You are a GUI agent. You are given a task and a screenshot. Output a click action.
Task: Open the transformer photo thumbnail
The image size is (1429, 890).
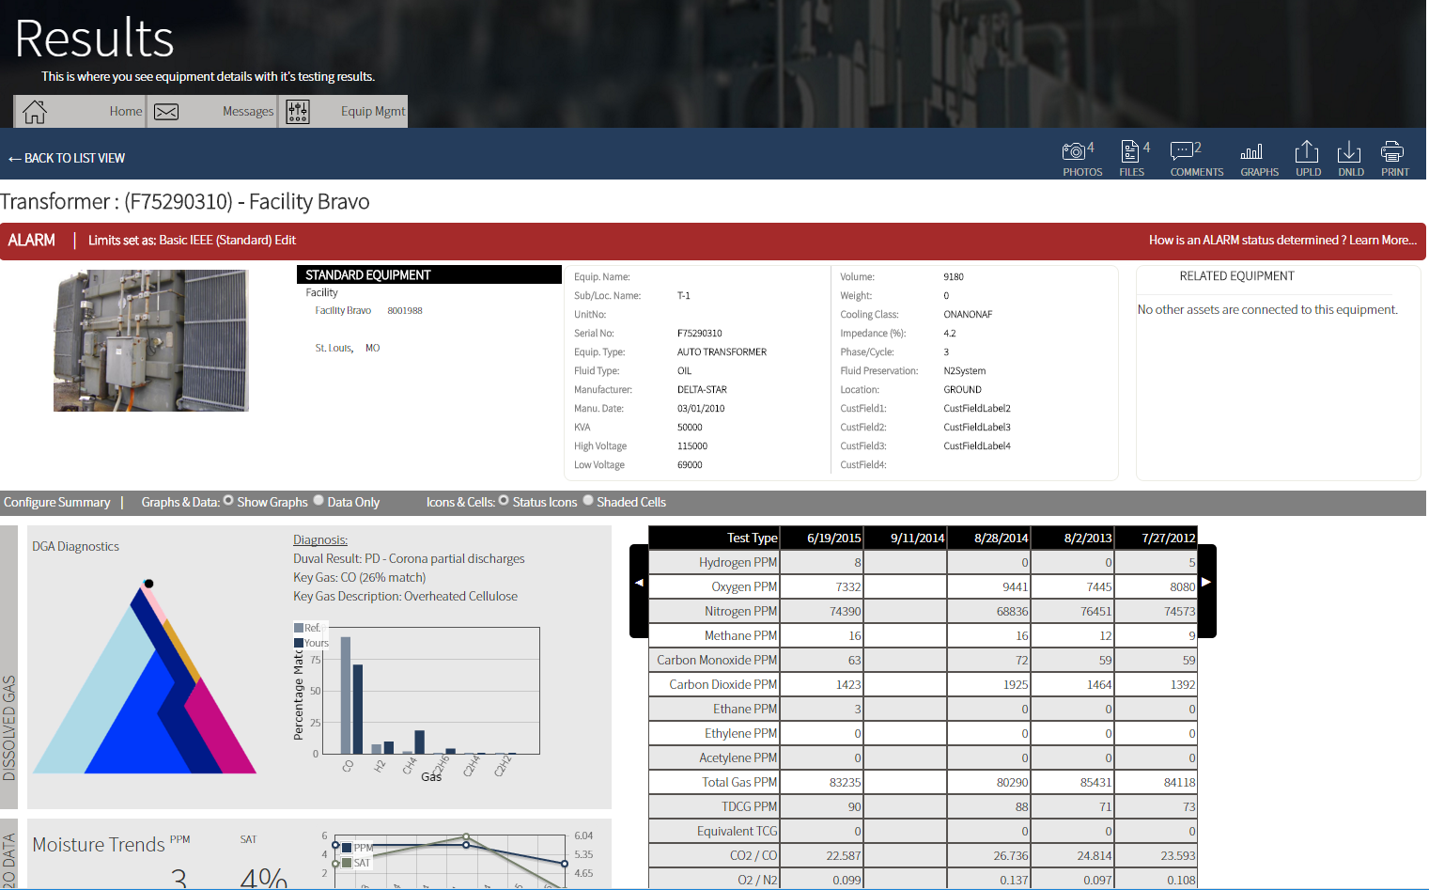tap(152, 340)
